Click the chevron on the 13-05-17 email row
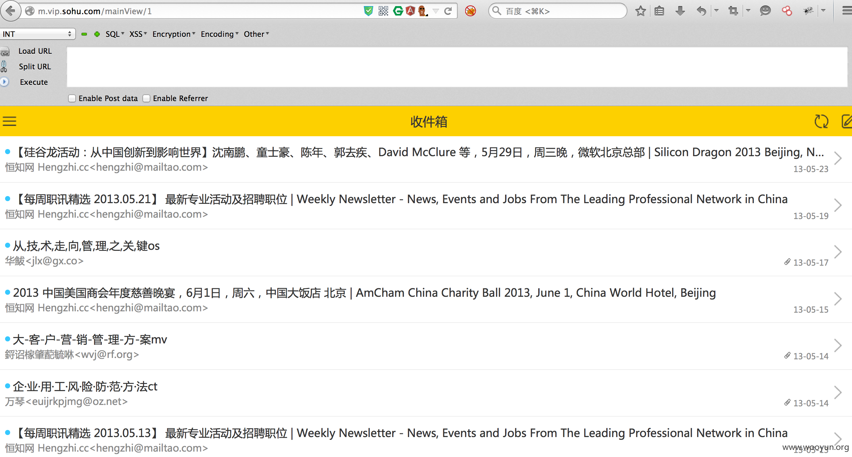The width and height of the screenshot is (852, 457). pyautogui.click(x=838, y=252)
